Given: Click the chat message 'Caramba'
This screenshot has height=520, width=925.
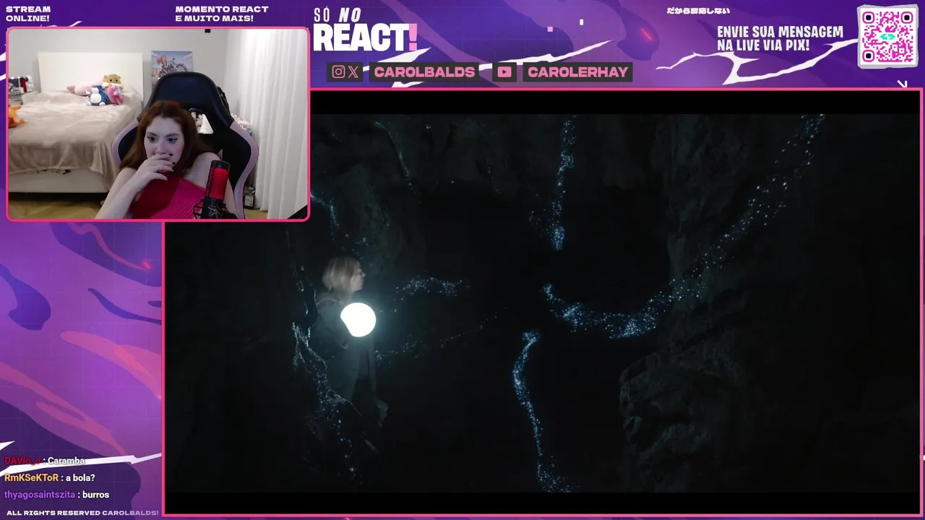Looking at the screenshot, I should click(x=66, y=461).
